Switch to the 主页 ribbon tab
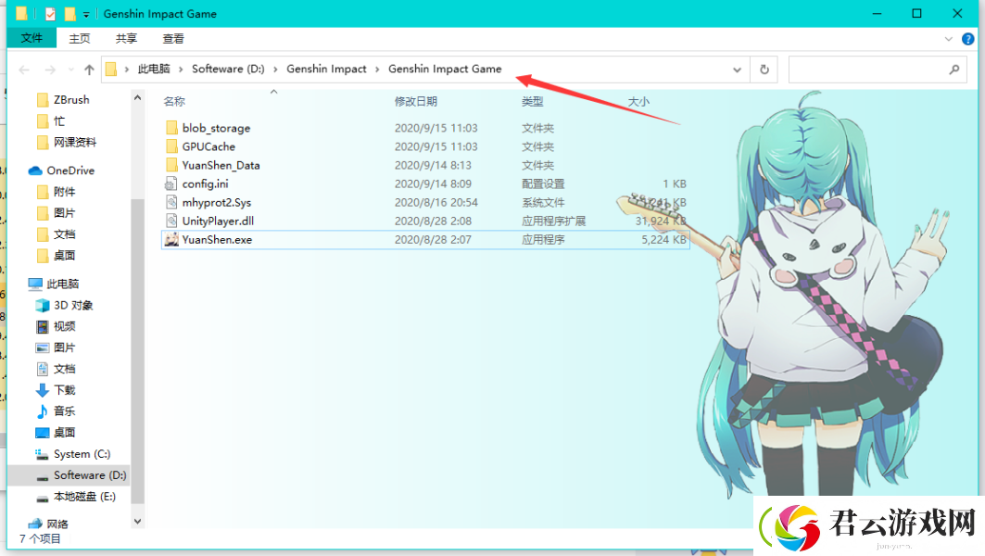 click(x=79, y=38)
